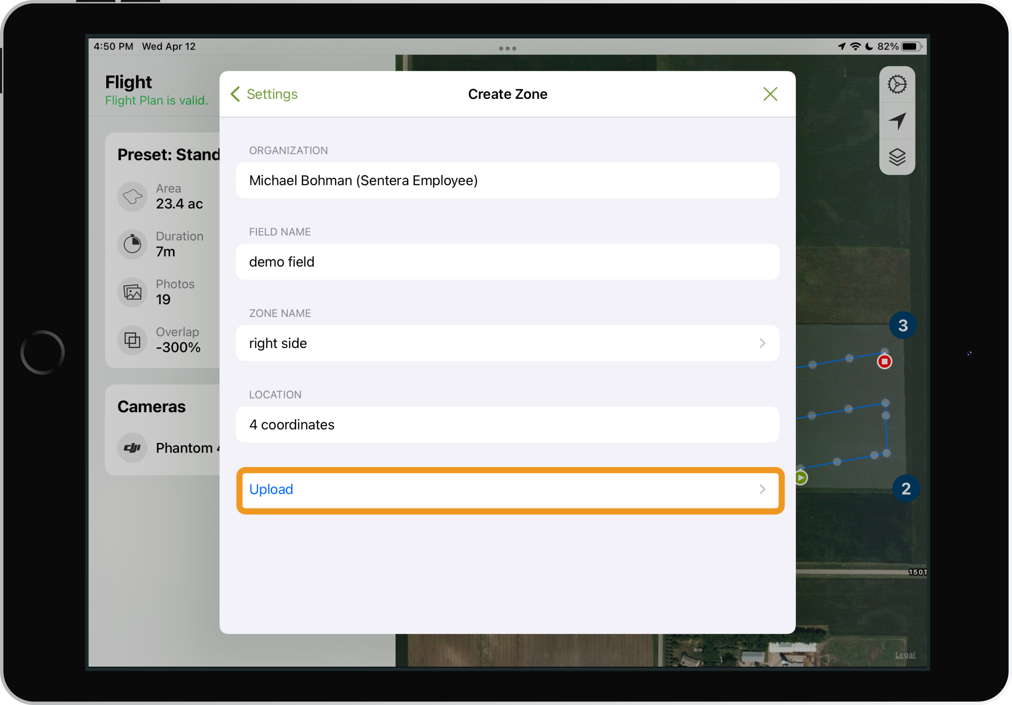Screen dimensions: 1012x705
Task: Tap the Overlap value '-300%'
Action: (178, 348)
